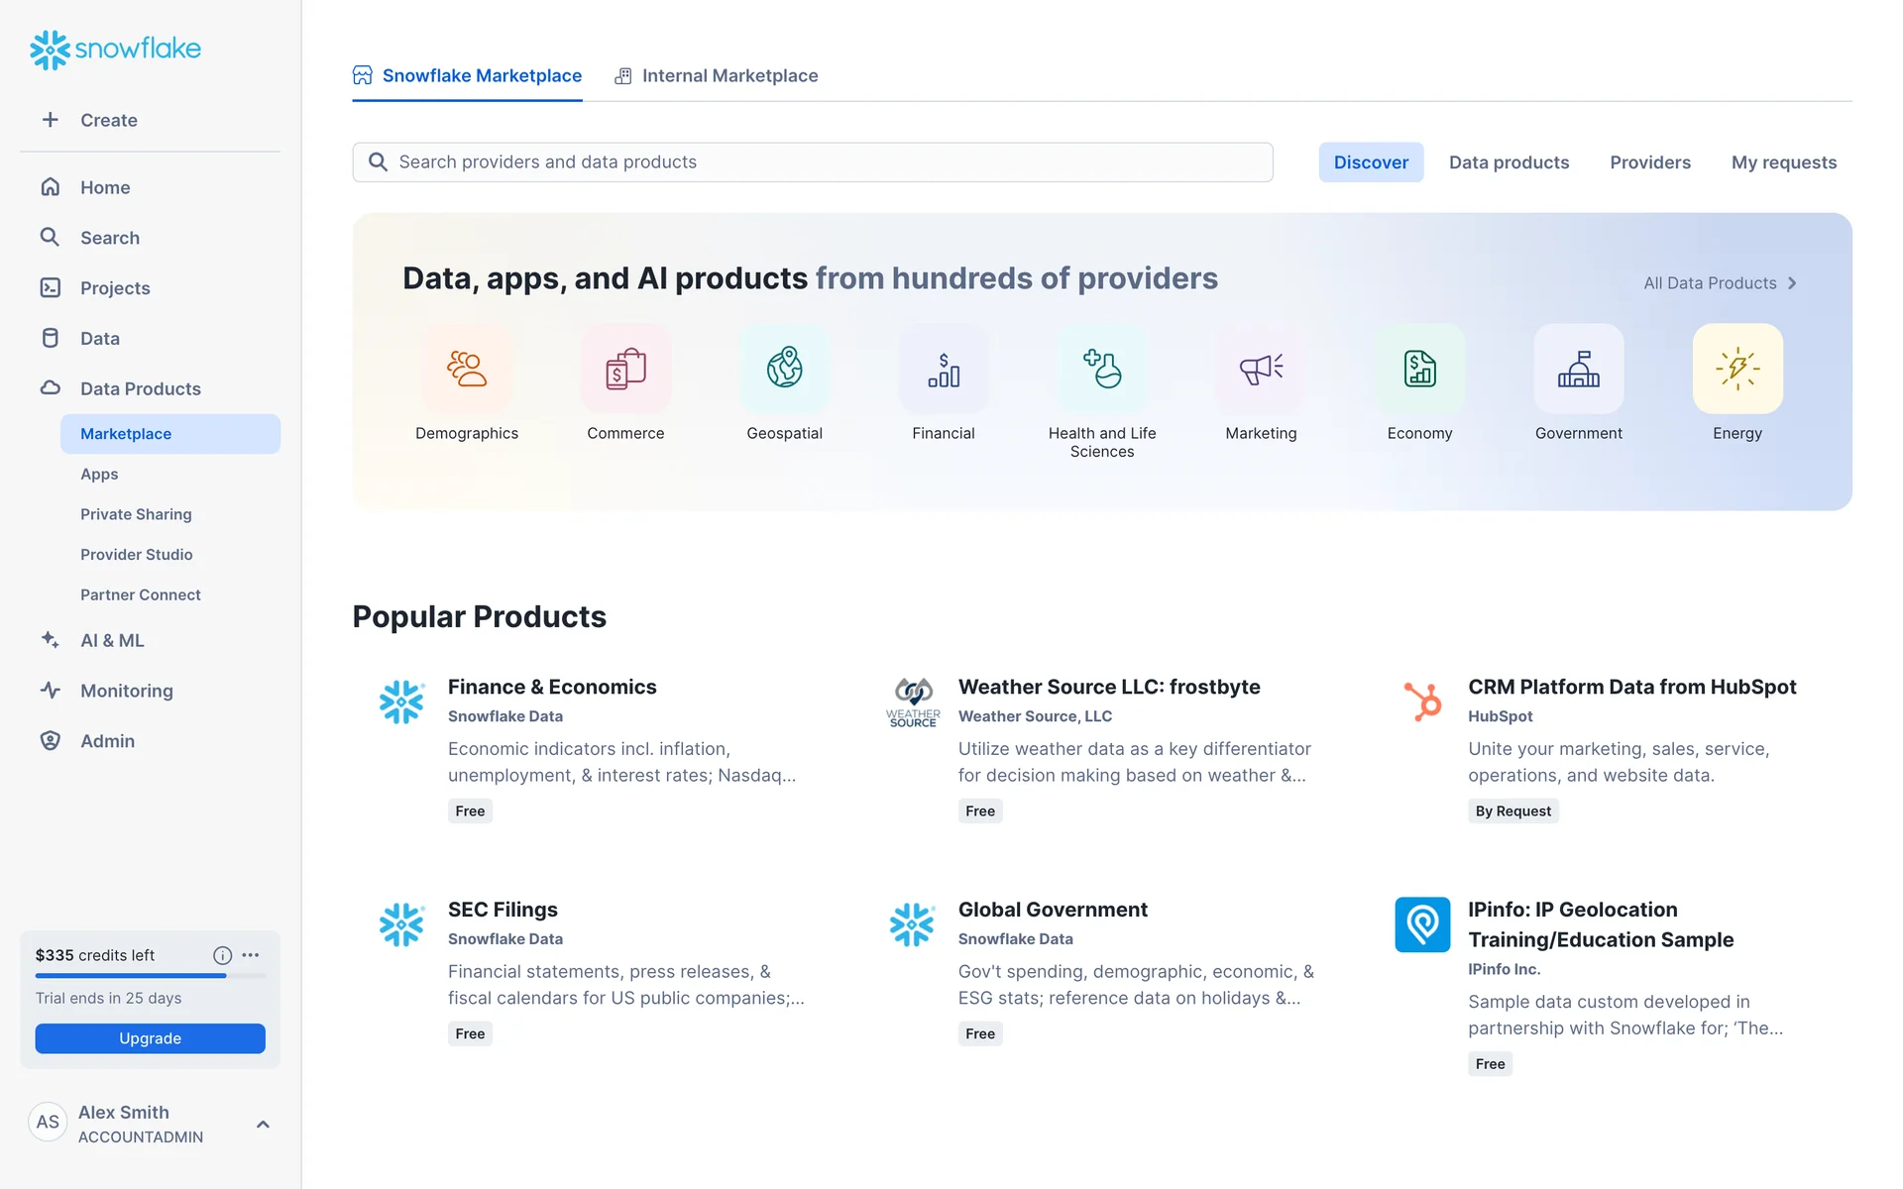Open the SEC Filings product listing

(503, 910)
